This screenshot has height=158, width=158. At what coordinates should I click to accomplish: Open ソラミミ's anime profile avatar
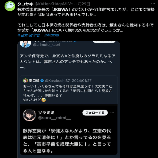click(x=29, y=115)
